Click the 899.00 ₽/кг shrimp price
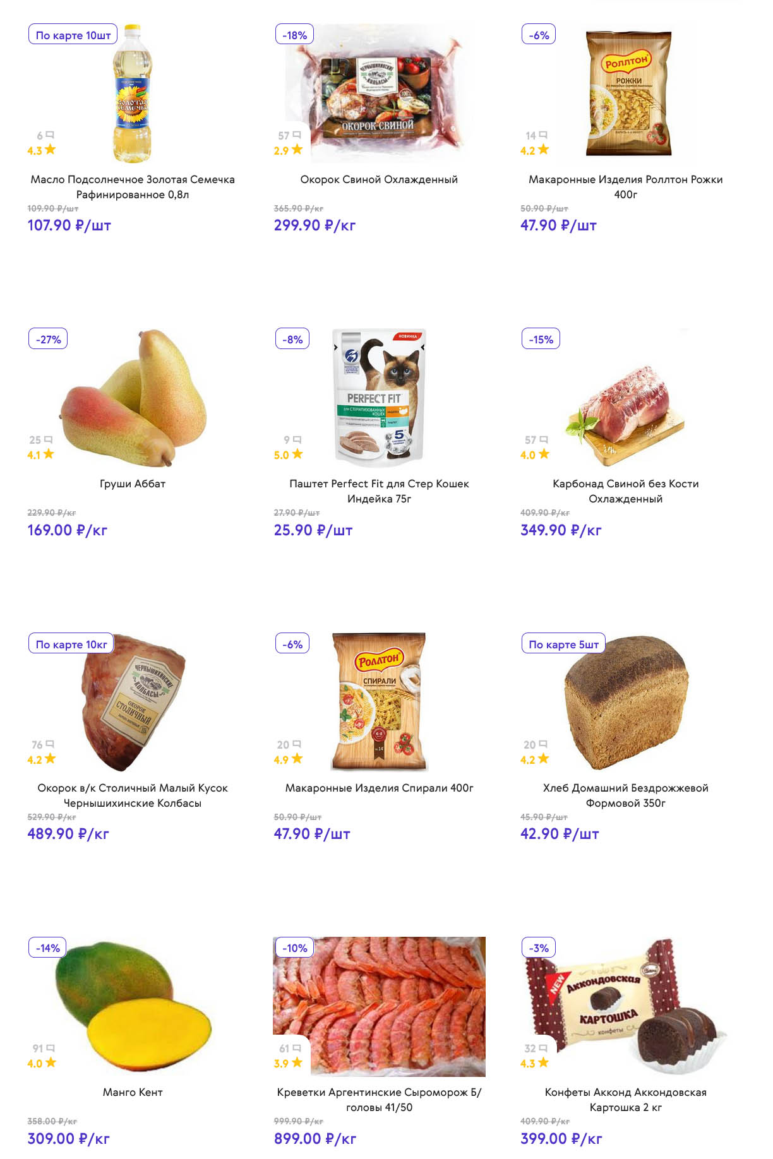The width and height of the screenshot is (773, 1159). pos(315,1138)
